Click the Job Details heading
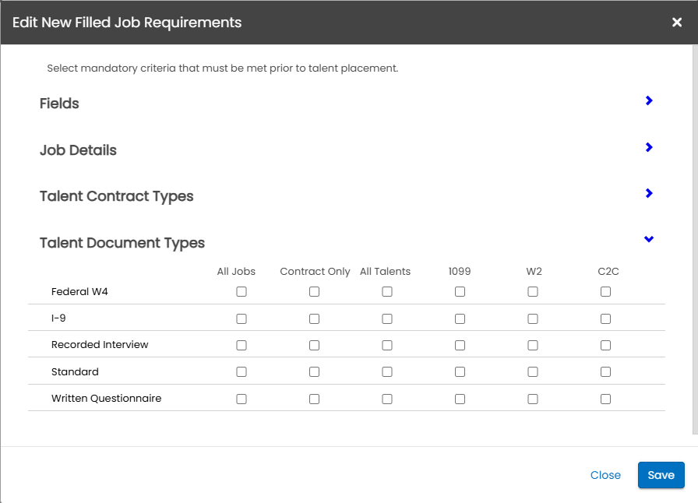This screenshot has width=698, height=503. (78, 150)
